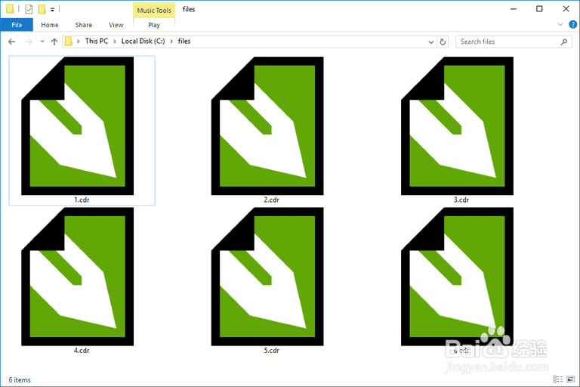Click the New folder quick access icon
Screen dimensions: 580x387
(42, 9)
